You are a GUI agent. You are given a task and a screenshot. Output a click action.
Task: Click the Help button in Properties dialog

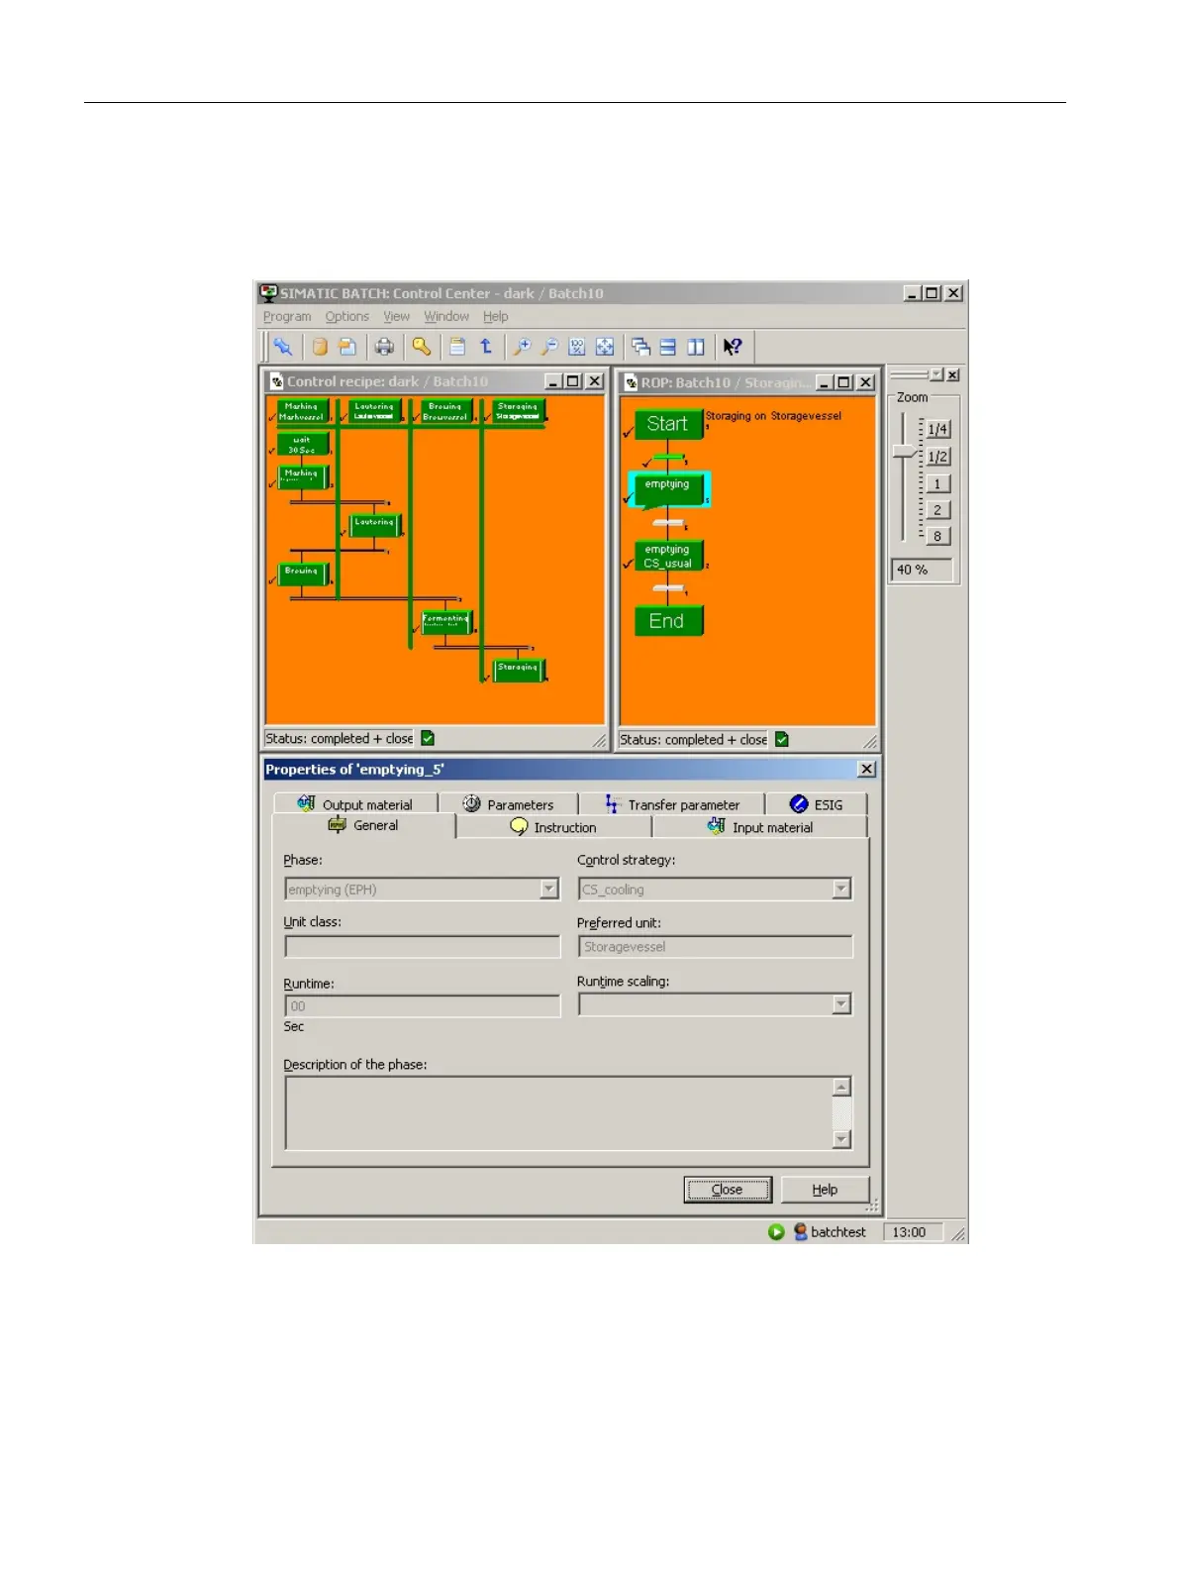point(826,1190)
